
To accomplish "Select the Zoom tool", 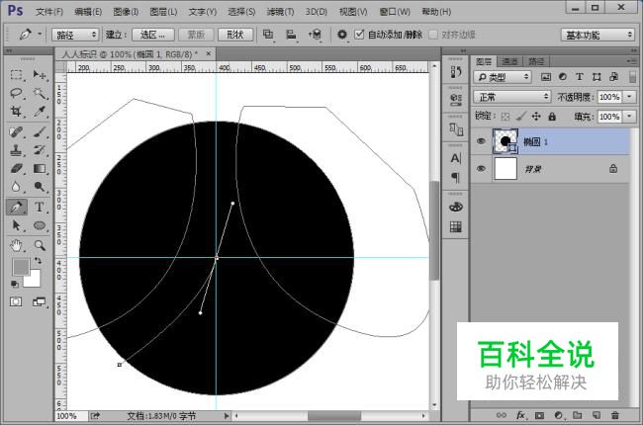I will click(x=40, y=245).
